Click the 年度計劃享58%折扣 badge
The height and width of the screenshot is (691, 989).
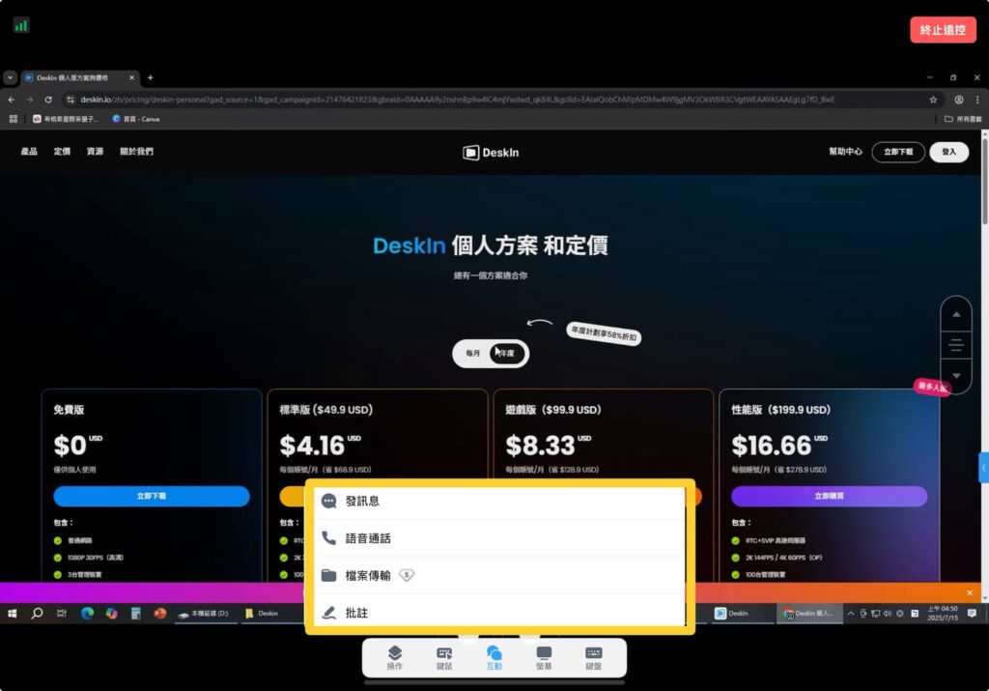click(x=604, y=332)
